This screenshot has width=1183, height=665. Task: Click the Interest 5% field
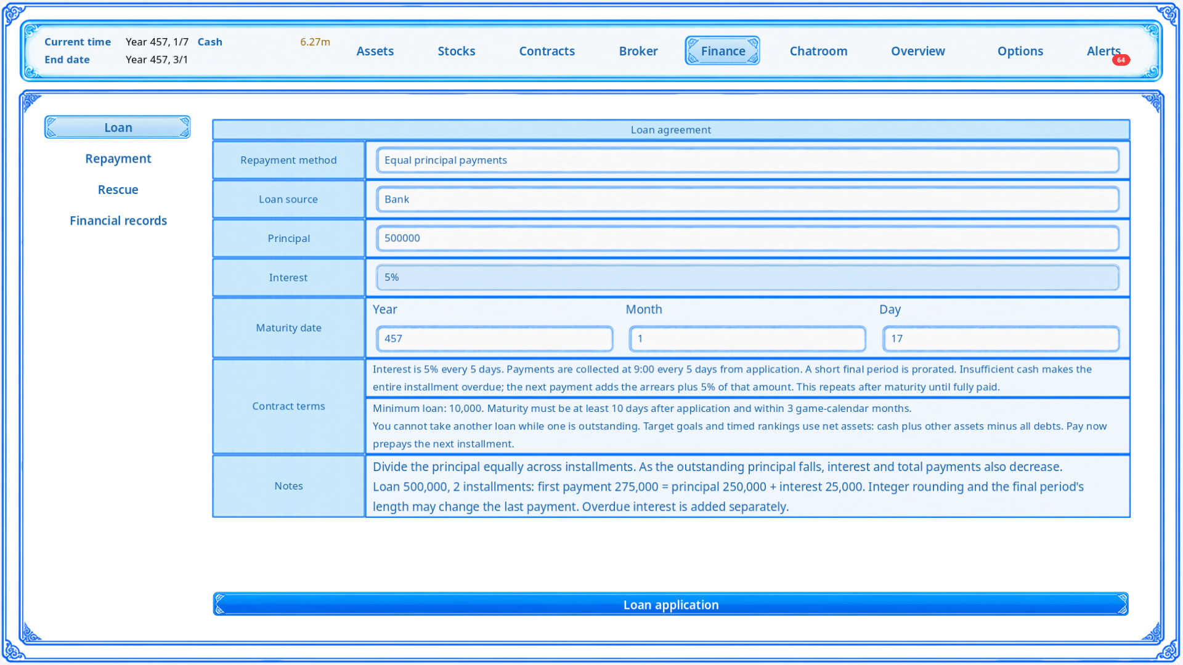click(x=747, y=278)
